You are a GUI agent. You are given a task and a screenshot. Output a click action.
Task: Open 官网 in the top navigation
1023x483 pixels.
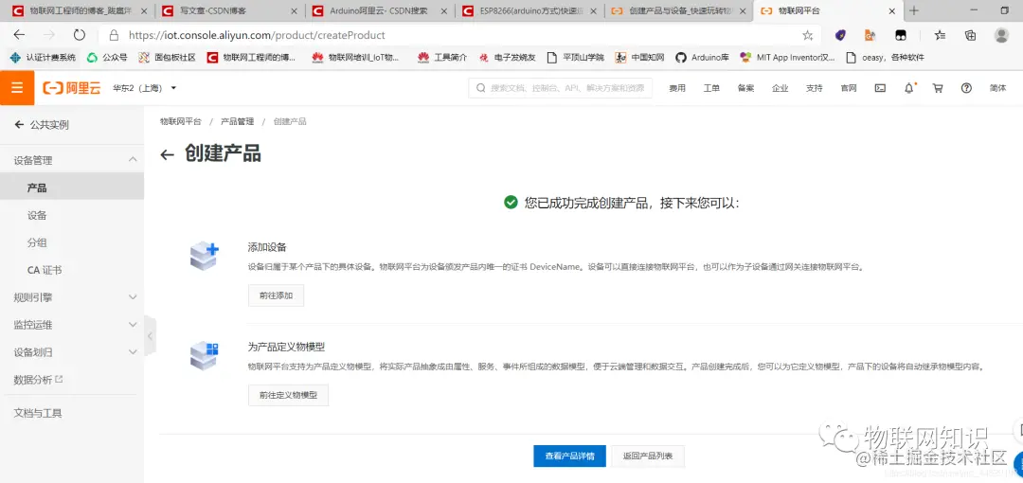pyautogui.click(x=848, y=88)
